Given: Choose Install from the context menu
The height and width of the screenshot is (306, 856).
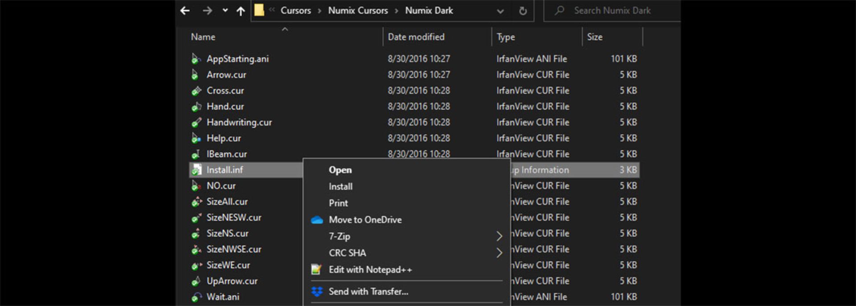Looking at the screenshot, I should 341,186.
